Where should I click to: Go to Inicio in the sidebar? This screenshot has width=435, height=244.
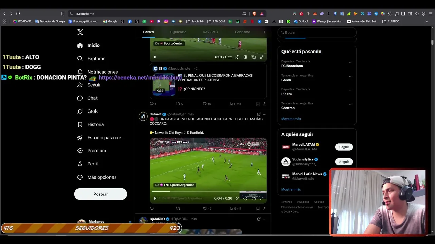[88, 45]
